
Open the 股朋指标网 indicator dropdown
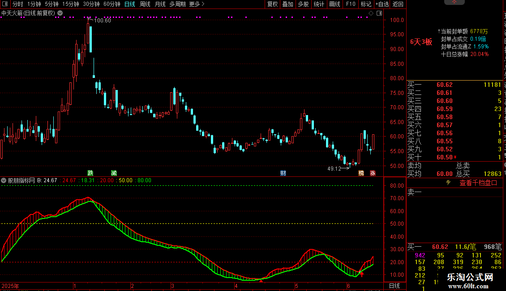click(x=4, y=180)
